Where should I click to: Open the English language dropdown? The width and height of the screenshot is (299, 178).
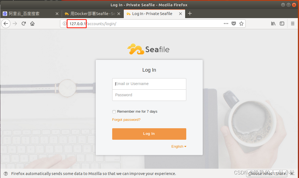(179, 146)
